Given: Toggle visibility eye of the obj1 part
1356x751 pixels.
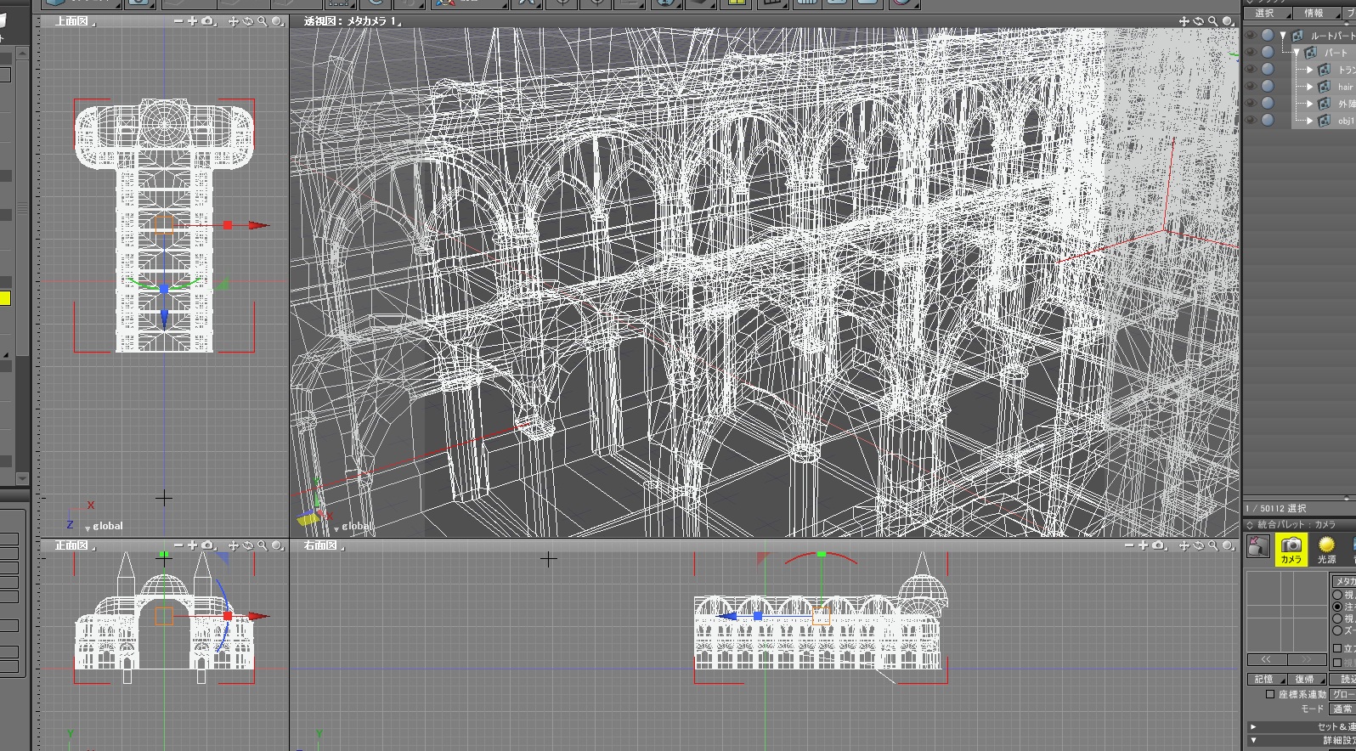Looking at the screenshot, I should [x=1250, y=120].
